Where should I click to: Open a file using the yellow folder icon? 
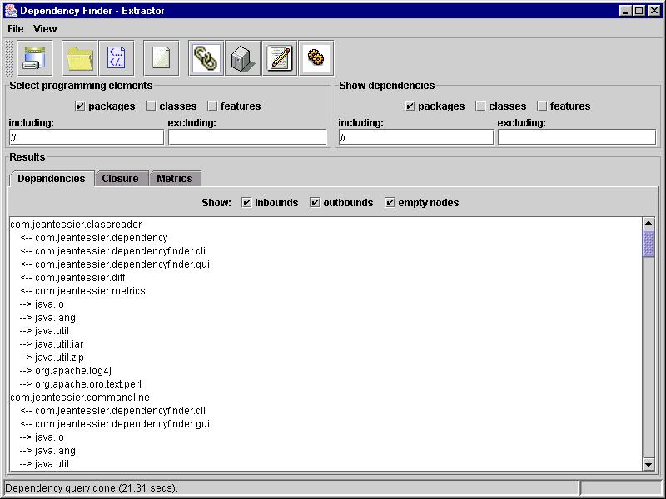coord(79,58)
